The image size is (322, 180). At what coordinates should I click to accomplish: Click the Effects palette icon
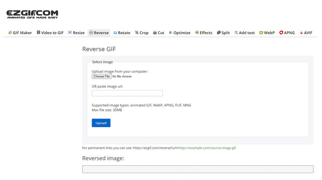[197, 33]
